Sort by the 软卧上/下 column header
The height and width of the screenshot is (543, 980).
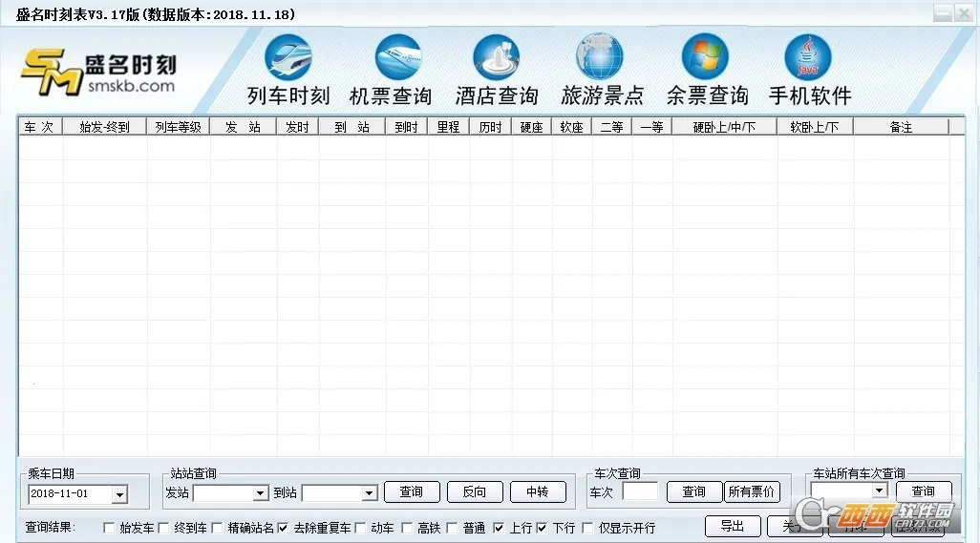[x=815, y=127]
